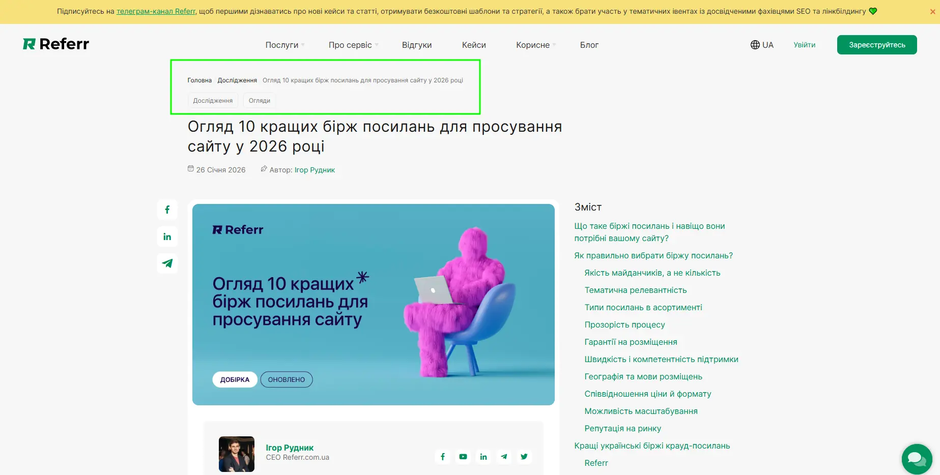
Task: Share article on LinkedIn
Action: click(x=167, y=236)
